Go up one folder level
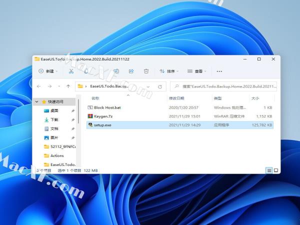The width and height of the screenshot is (300, 225). pos(68,86)
